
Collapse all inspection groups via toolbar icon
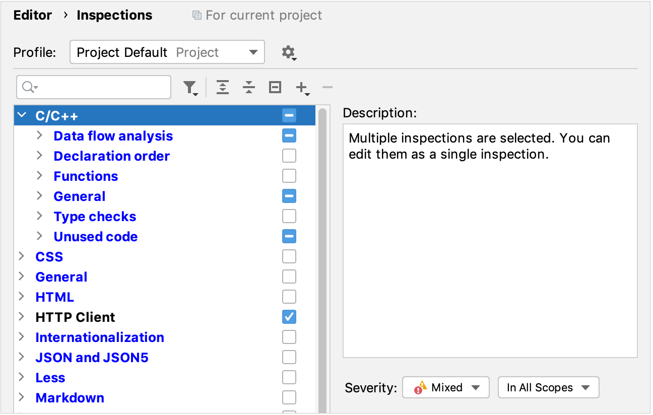[x=248, y=87]
